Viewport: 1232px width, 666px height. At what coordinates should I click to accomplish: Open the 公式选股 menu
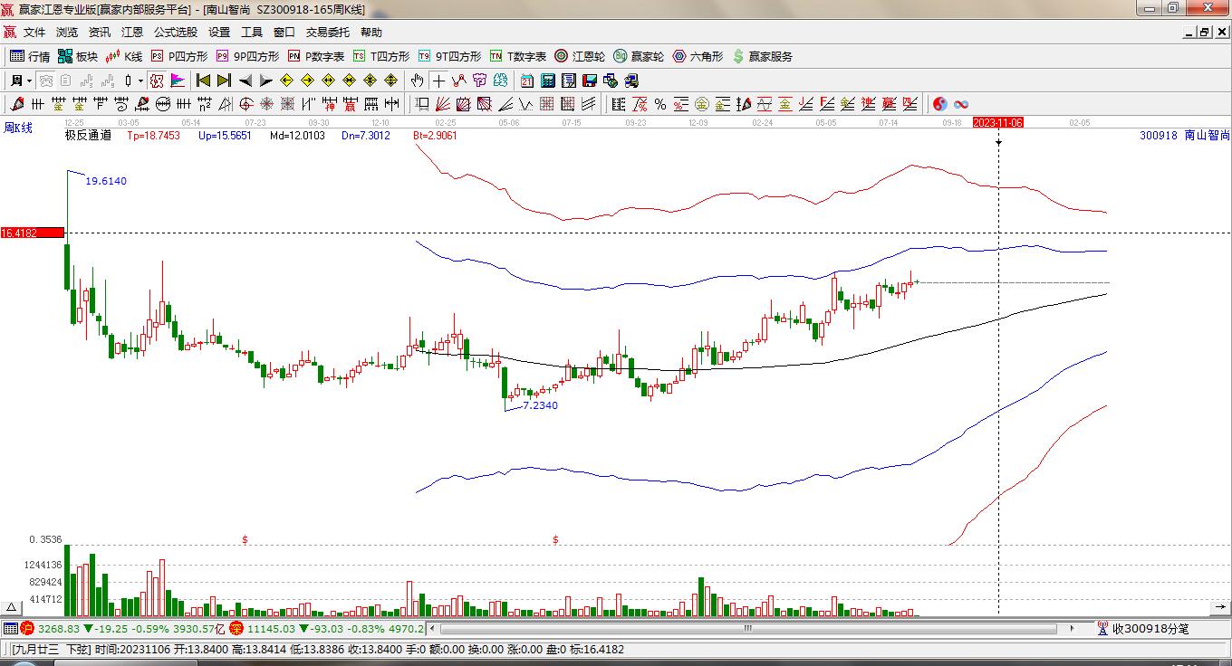[176, 33]
